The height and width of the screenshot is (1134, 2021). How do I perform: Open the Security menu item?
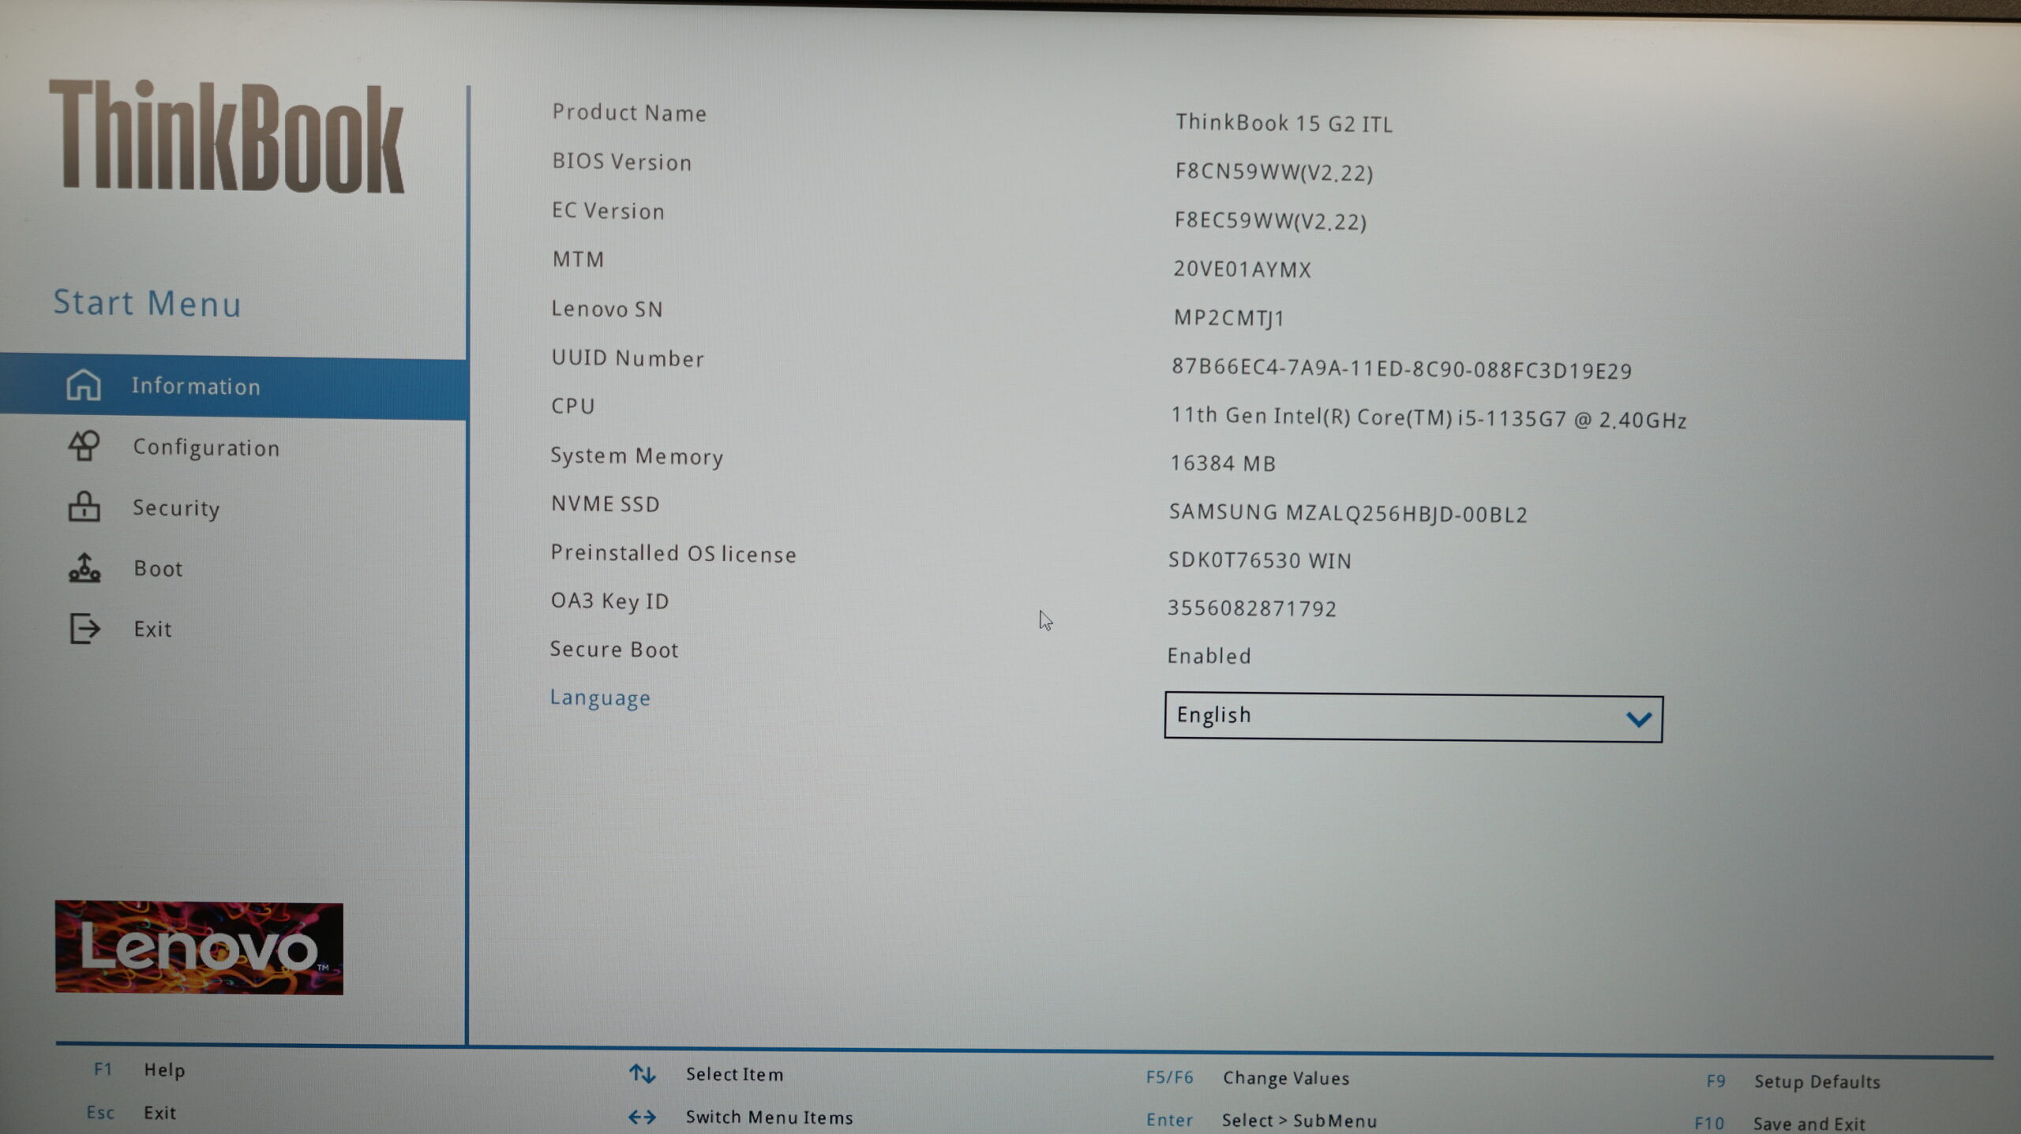176,507
